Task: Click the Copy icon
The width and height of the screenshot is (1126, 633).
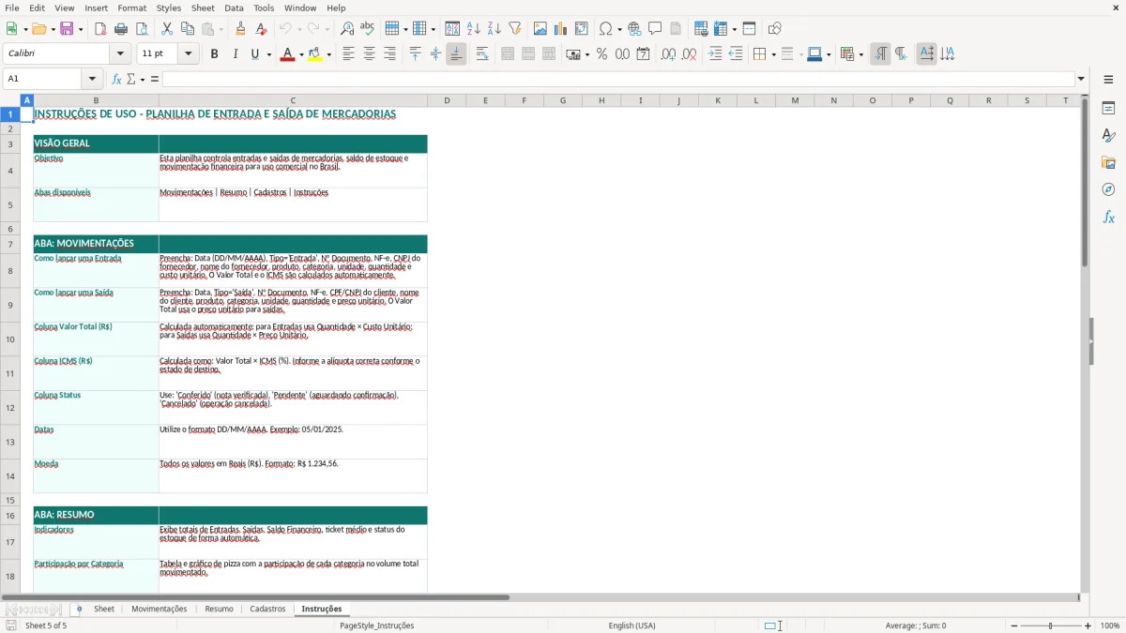Action: [x=187, y=29]
